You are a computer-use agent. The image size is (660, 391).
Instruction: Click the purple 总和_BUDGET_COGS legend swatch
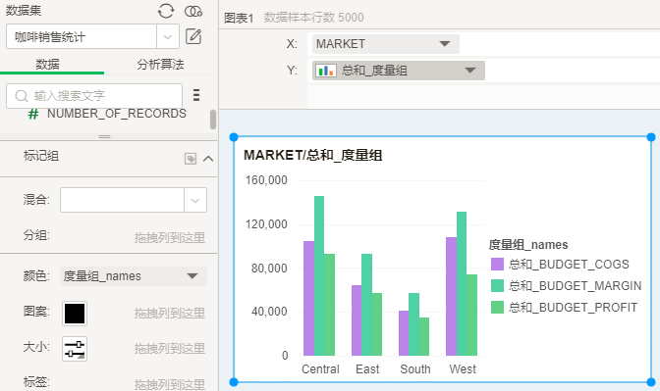[498, 265]
